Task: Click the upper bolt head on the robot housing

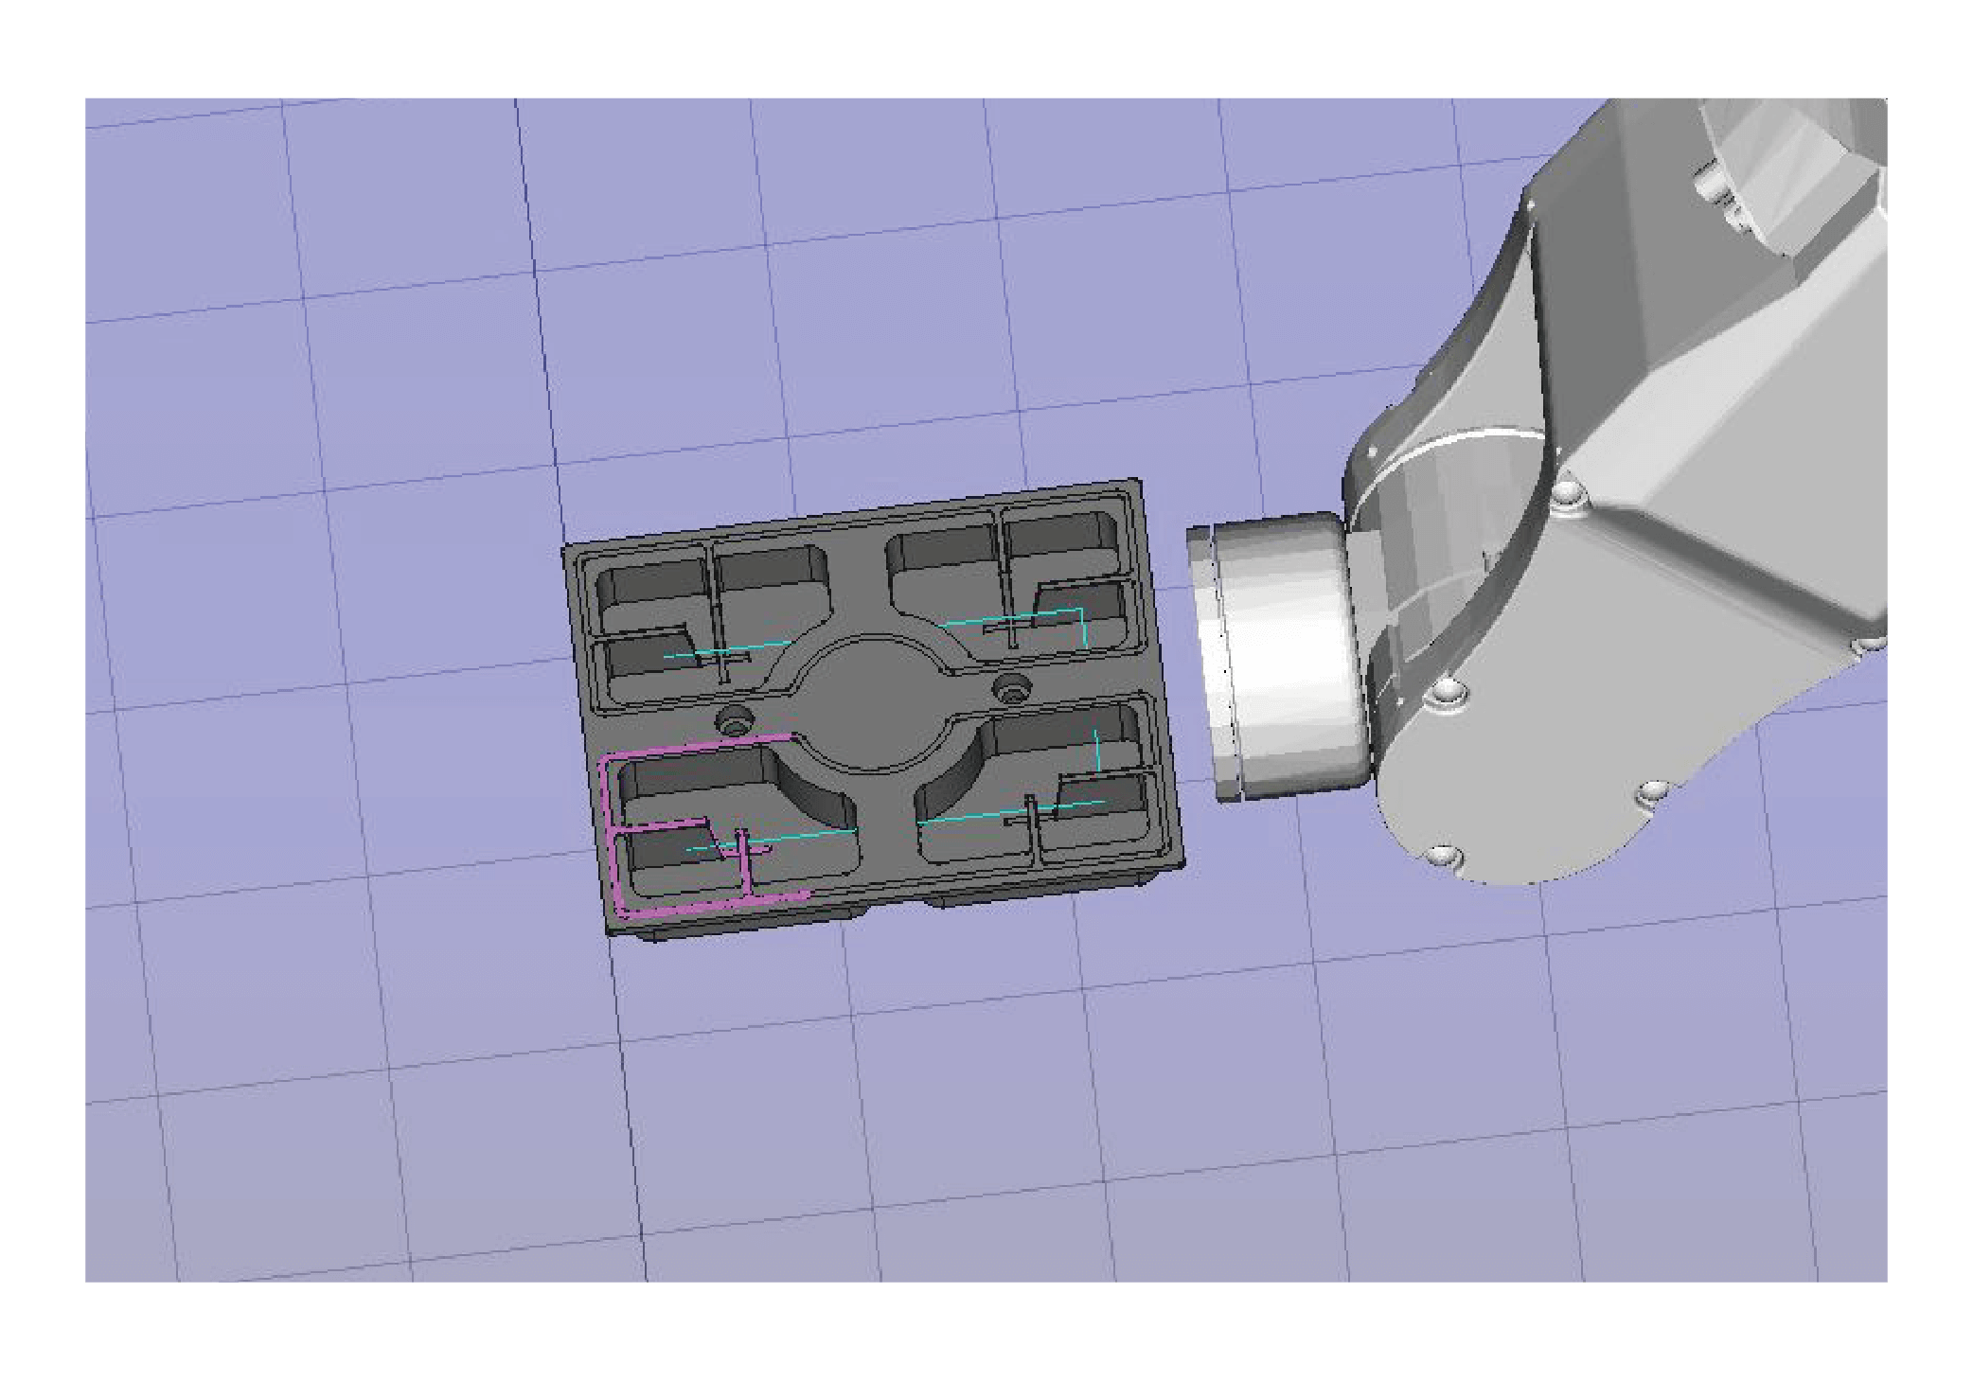Action: click(x=1567, y=493)
